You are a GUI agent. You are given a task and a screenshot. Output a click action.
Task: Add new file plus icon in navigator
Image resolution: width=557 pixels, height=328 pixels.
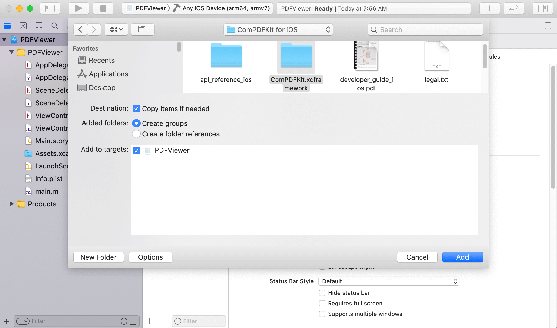tap(7, 321)
